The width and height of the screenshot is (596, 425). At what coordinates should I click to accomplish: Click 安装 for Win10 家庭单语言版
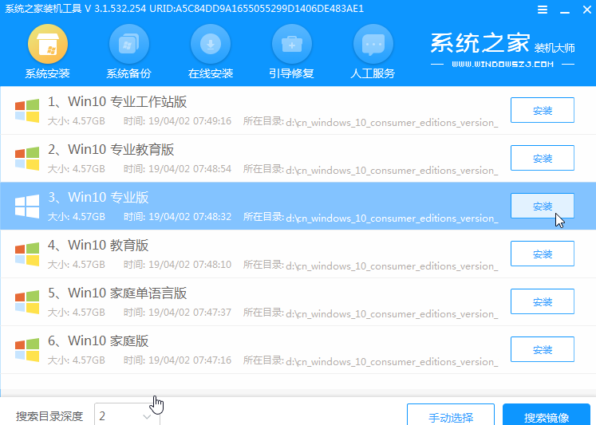click(543, 301)
